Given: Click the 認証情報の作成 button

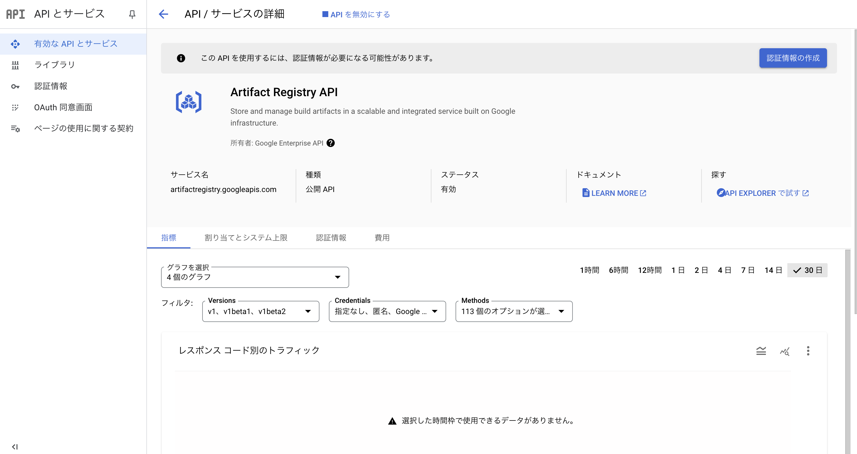Looking at the screenshot, I should (793, 58).
